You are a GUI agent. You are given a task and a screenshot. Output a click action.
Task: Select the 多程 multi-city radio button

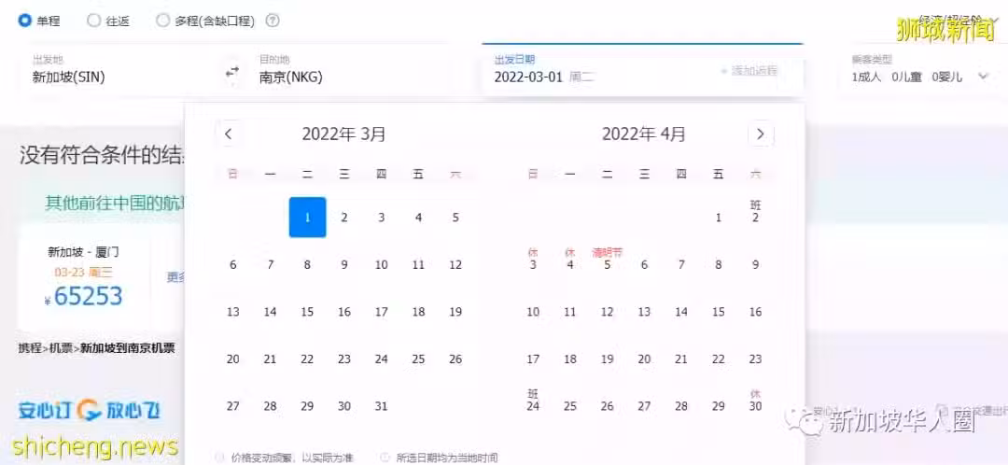(162, 21)
